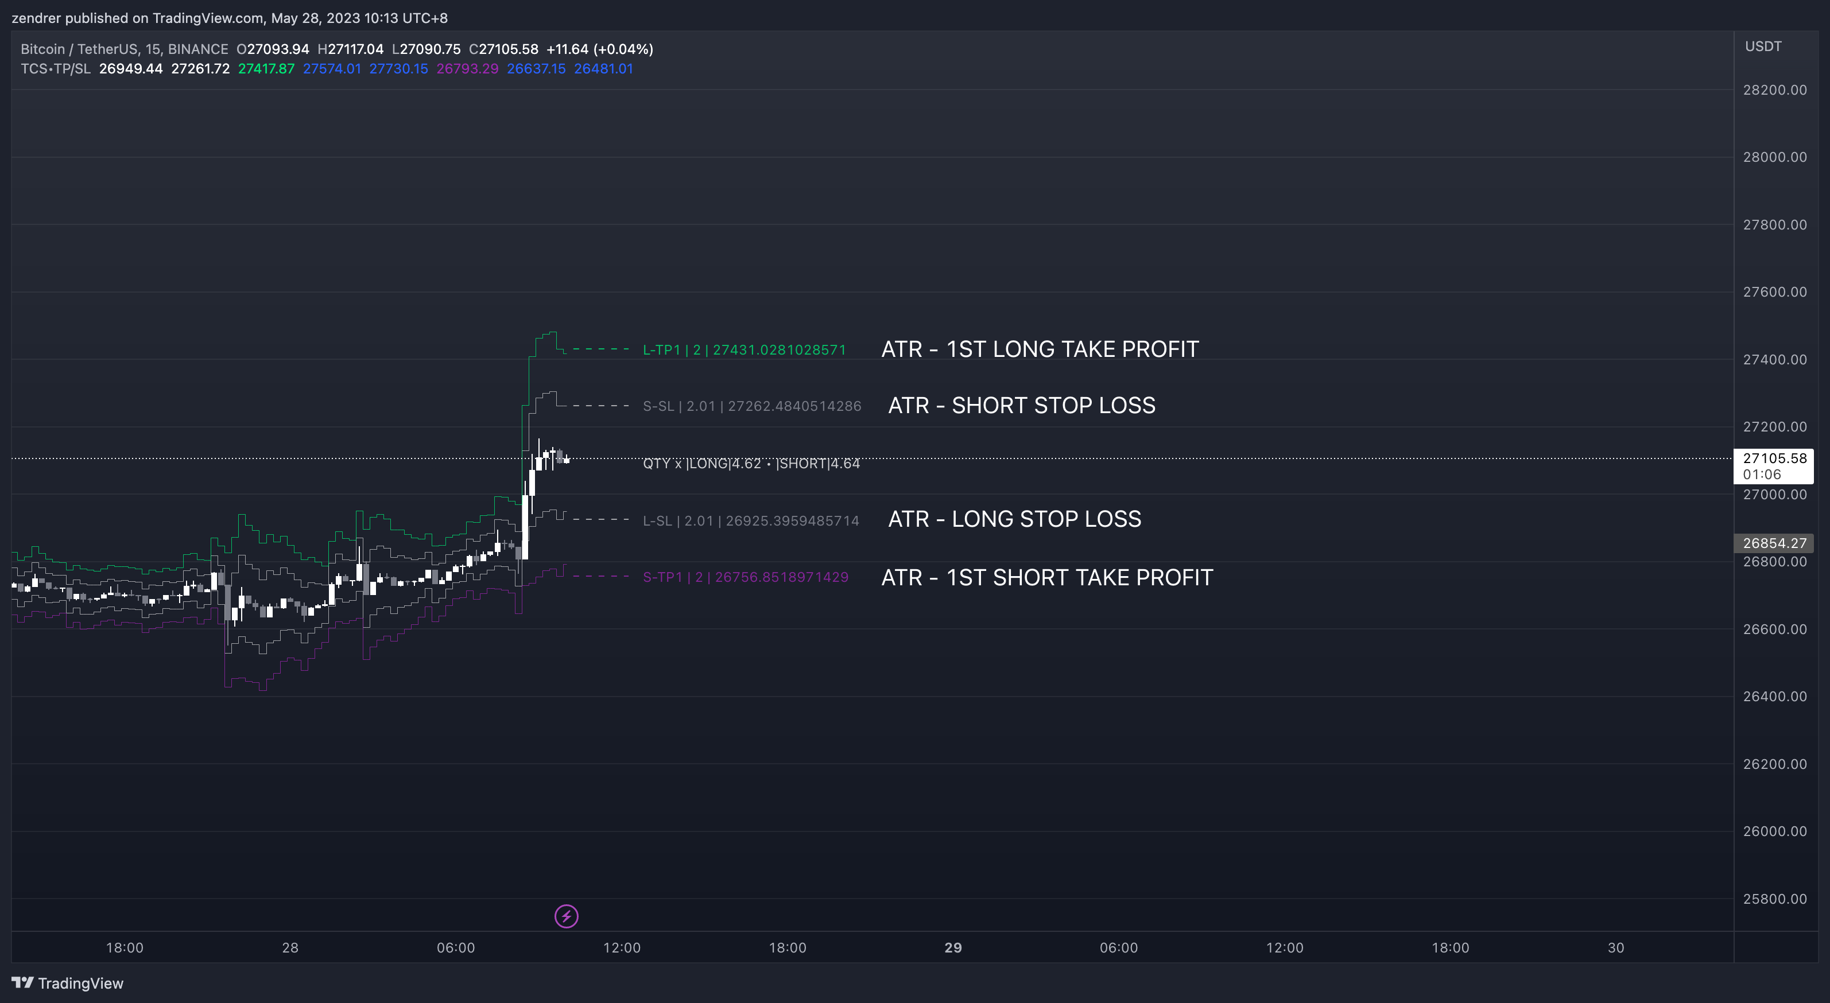
Task: Click indicator value 26949.44
Action: [x=131, y=69]
